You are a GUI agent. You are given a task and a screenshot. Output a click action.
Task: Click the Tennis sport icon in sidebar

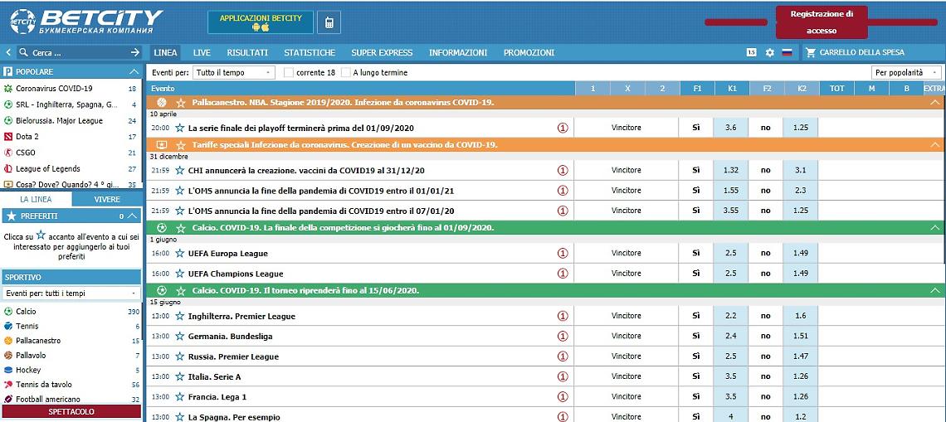click(7, 326)
